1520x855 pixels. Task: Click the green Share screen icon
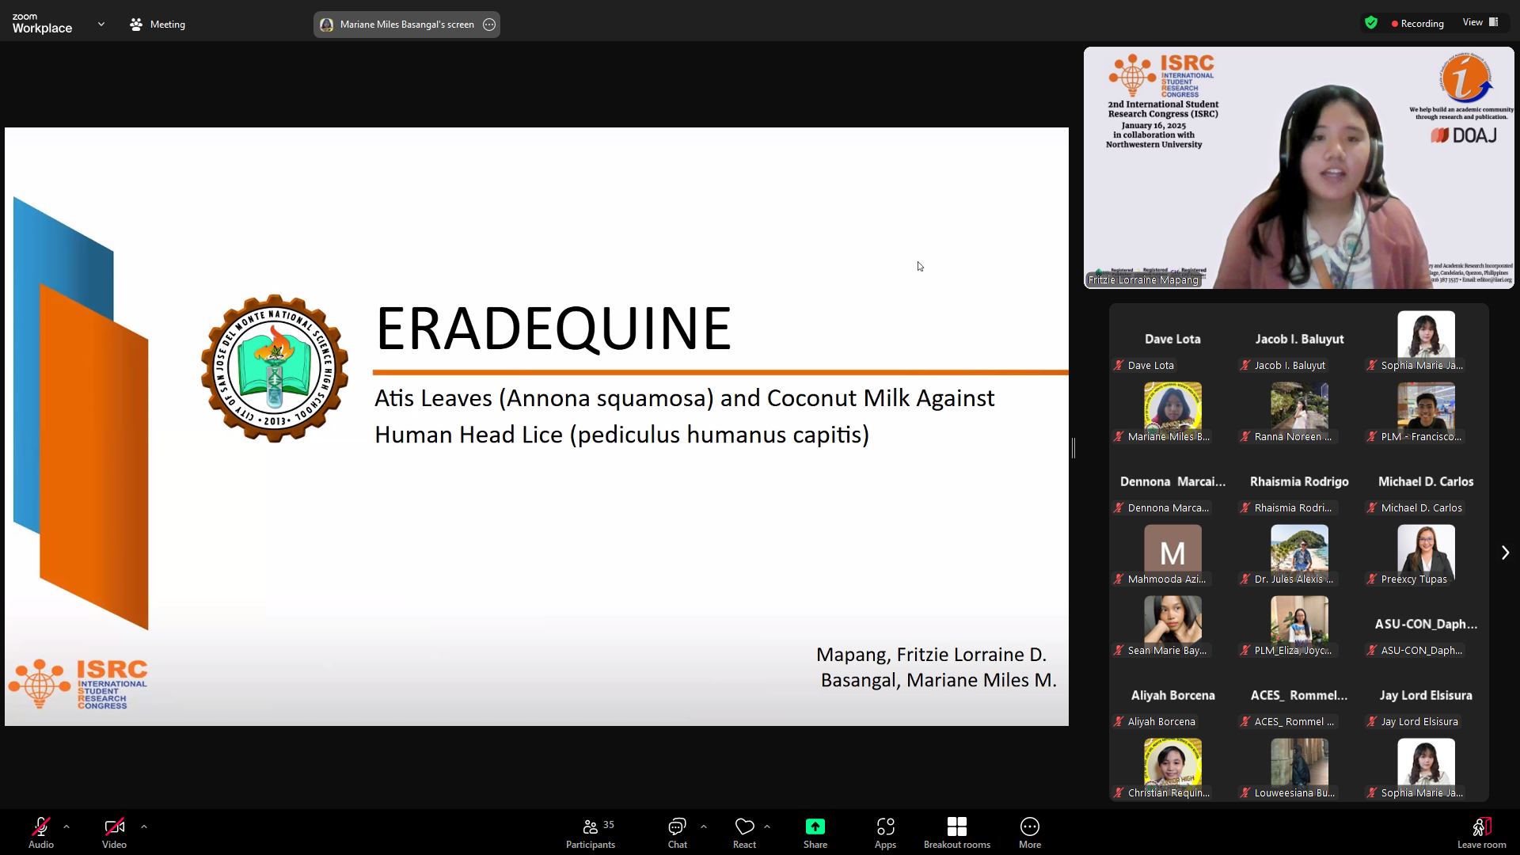coord(815,827)
